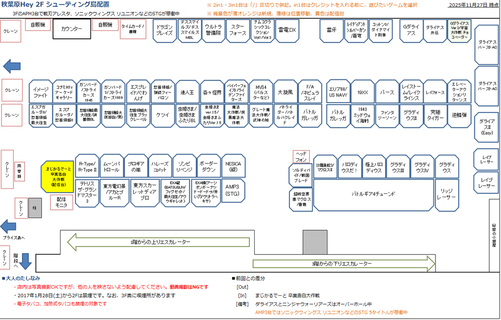The image size is (501, 320).
Task: Select the ファンタジーゾーン cabinet
Action: pos(387,115)
